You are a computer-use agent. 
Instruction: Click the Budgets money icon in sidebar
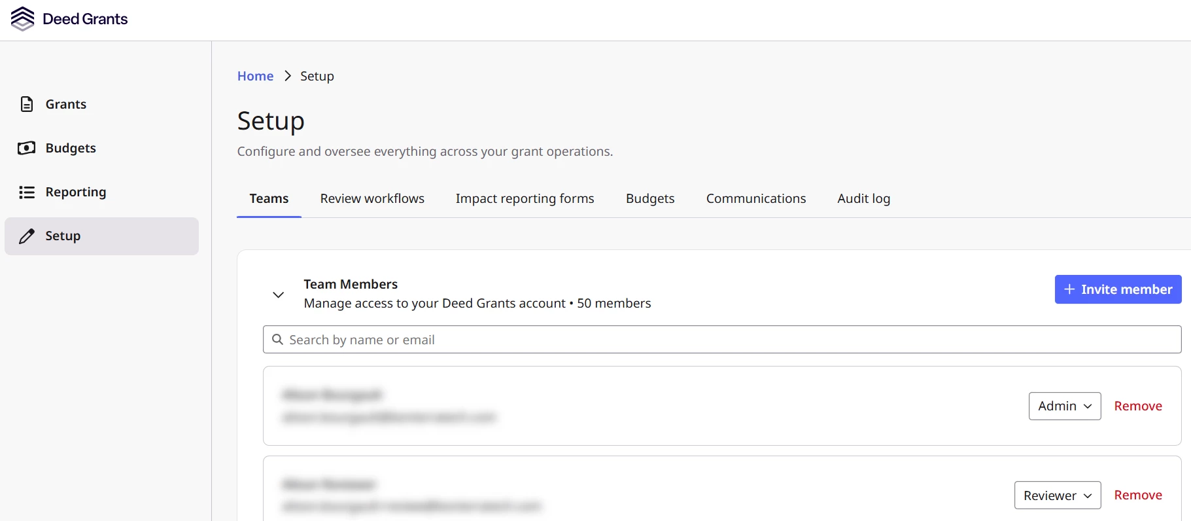(x=27, y=148)
